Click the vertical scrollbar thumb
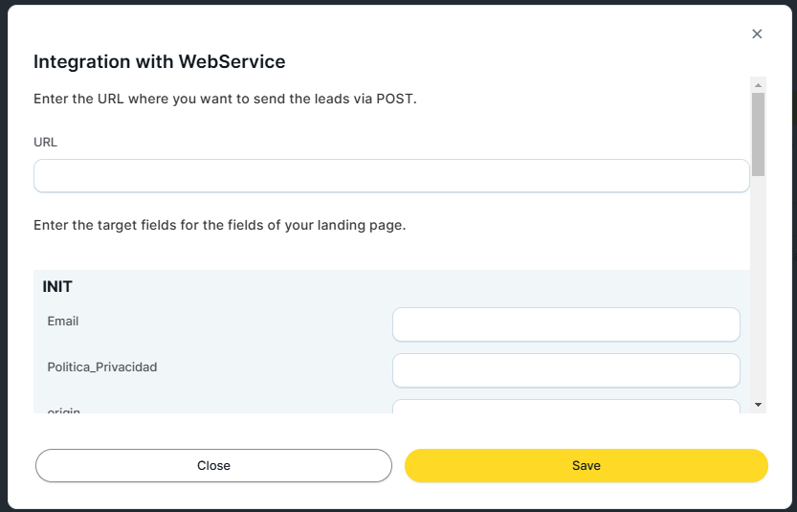This screenshot has height=512, width=797. pos(758,134)
